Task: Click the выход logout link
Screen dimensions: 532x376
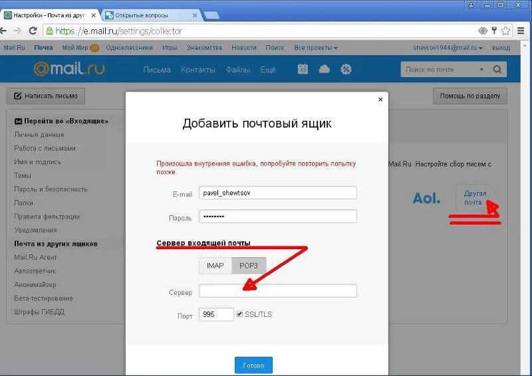Action: 501,48
